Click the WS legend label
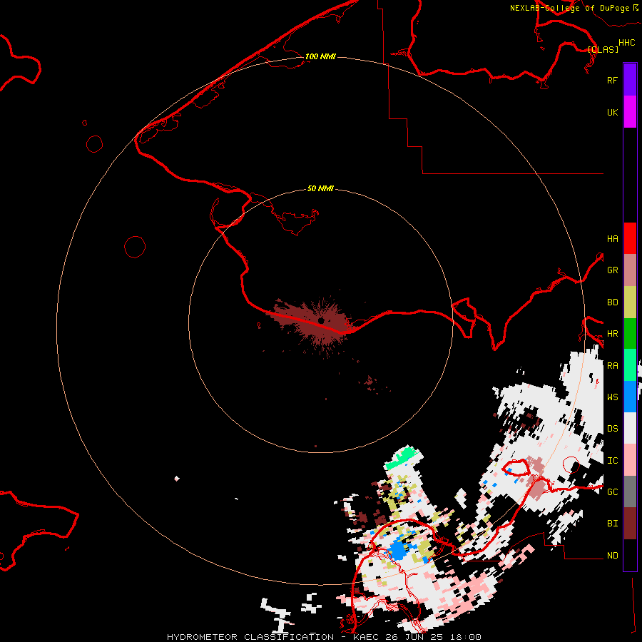This screenshot has height=642, width=642. (x=612, y=397)
